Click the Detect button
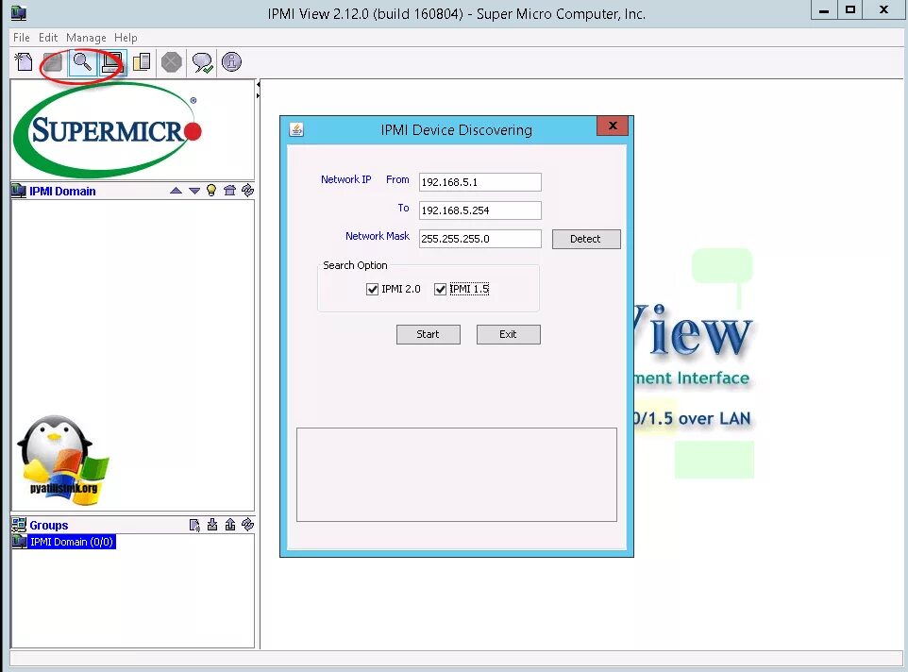 click(586, 239)
